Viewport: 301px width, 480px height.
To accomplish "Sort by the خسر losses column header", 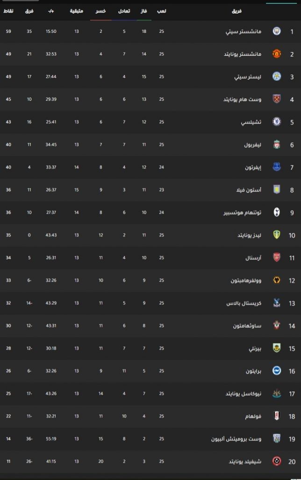I will tap(101, 11).
